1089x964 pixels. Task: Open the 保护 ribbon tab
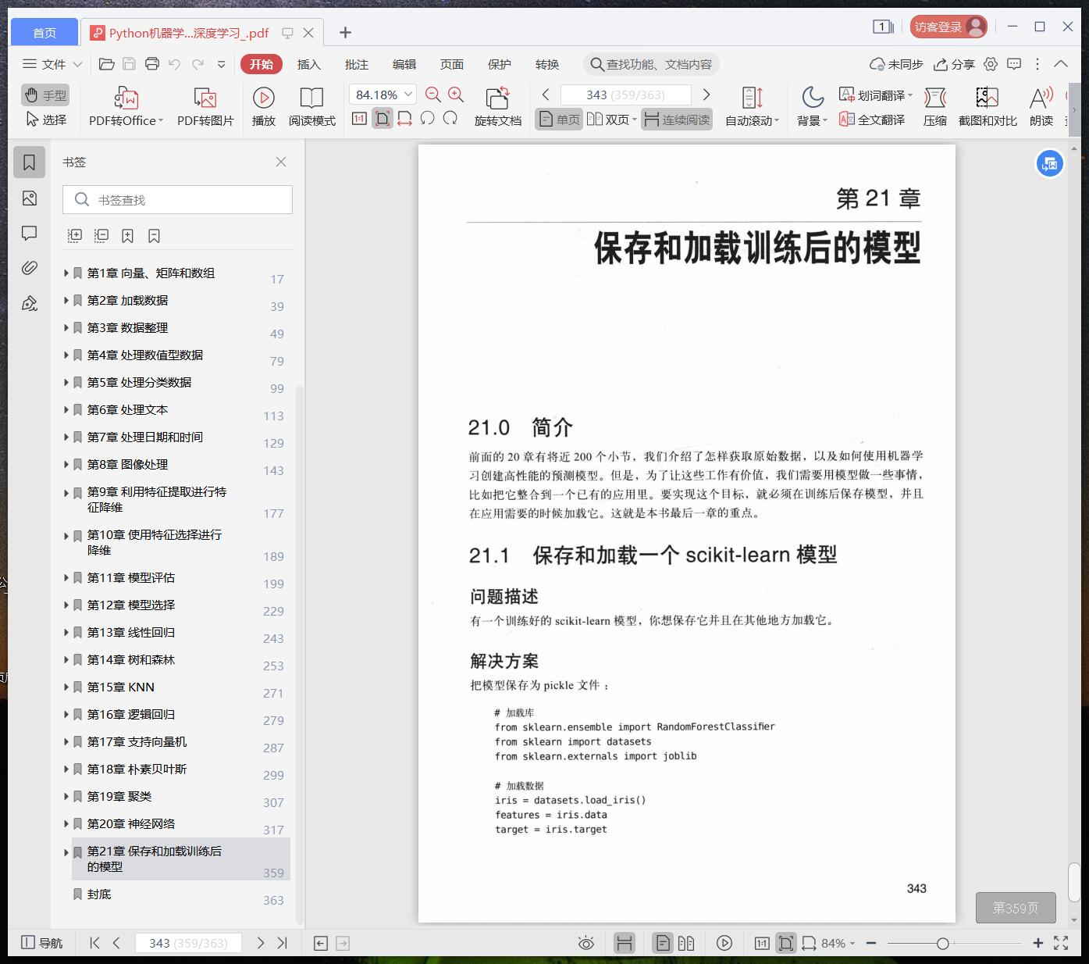[x=500, y=64]
